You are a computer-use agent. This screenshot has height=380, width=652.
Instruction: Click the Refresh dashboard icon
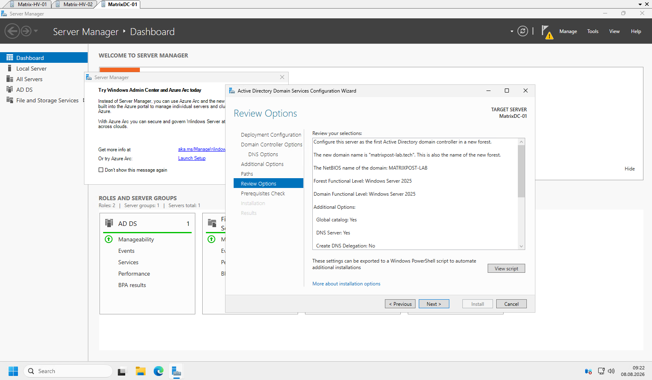click(x=523, y=31)
